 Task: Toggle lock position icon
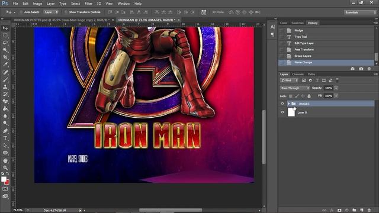click(x=303, y=96)
